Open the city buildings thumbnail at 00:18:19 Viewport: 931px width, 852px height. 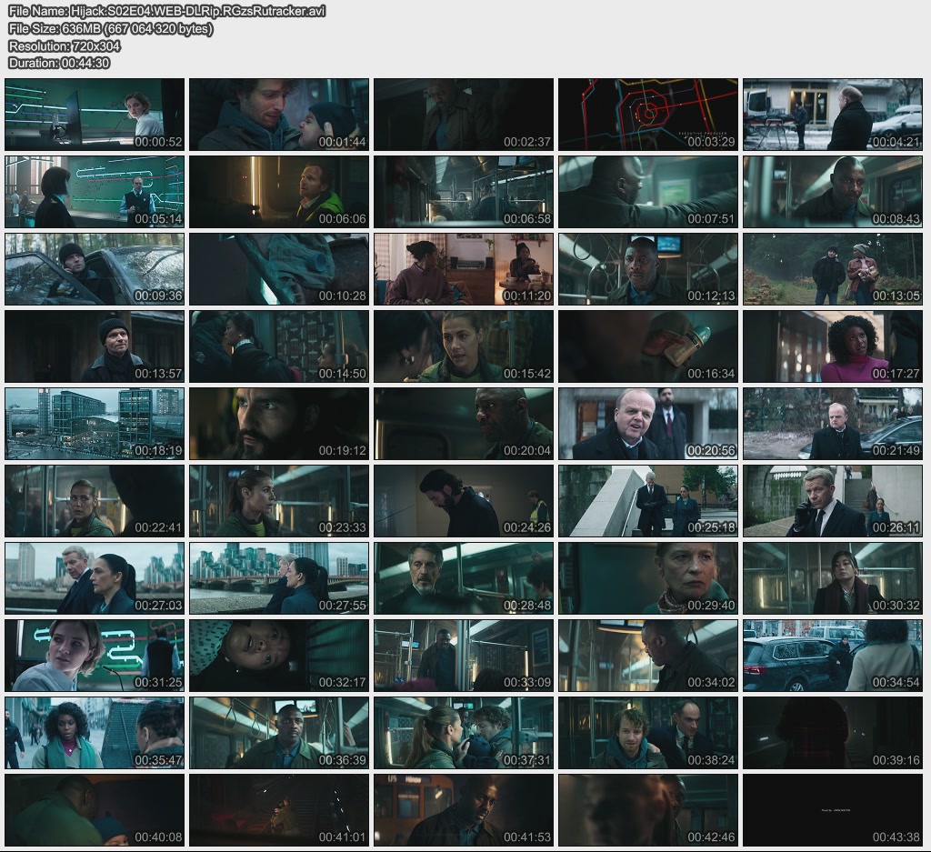[x=95, y=424]
